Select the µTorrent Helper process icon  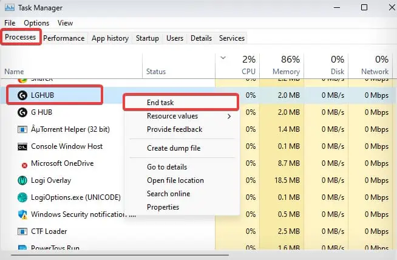tap(22, 129)
